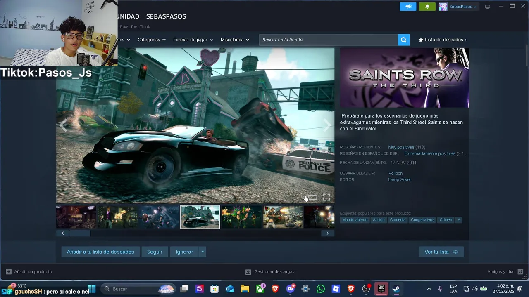The image size is (529, 297).
Task: Click the blue megaphone announcements icon
Action: tap(408, 7)
